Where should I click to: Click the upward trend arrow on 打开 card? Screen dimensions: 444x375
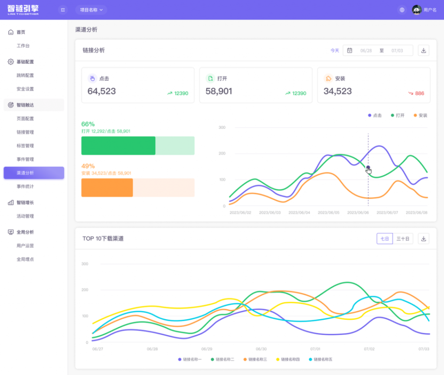[288, 93]
